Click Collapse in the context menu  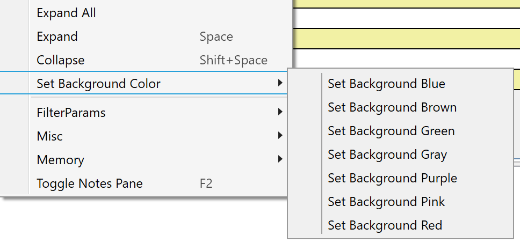coord(60,61)
